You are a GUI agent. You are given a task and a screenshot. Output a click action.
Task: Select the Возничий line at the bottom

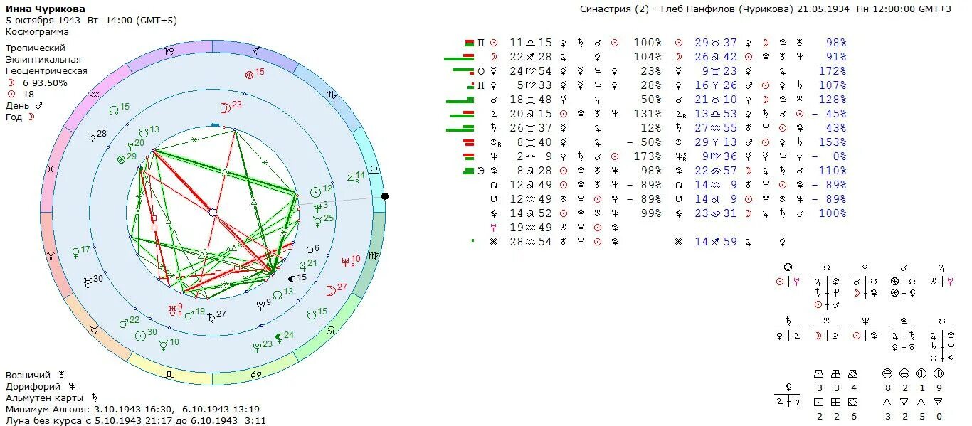point(36,375)
